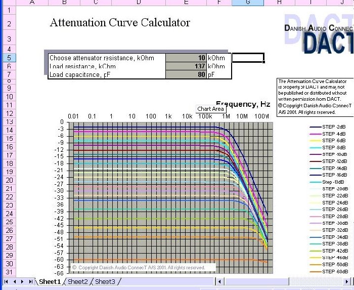354x290 pixels.
Task: Click next sheet navigation arrow
Action: coord(23,281)
